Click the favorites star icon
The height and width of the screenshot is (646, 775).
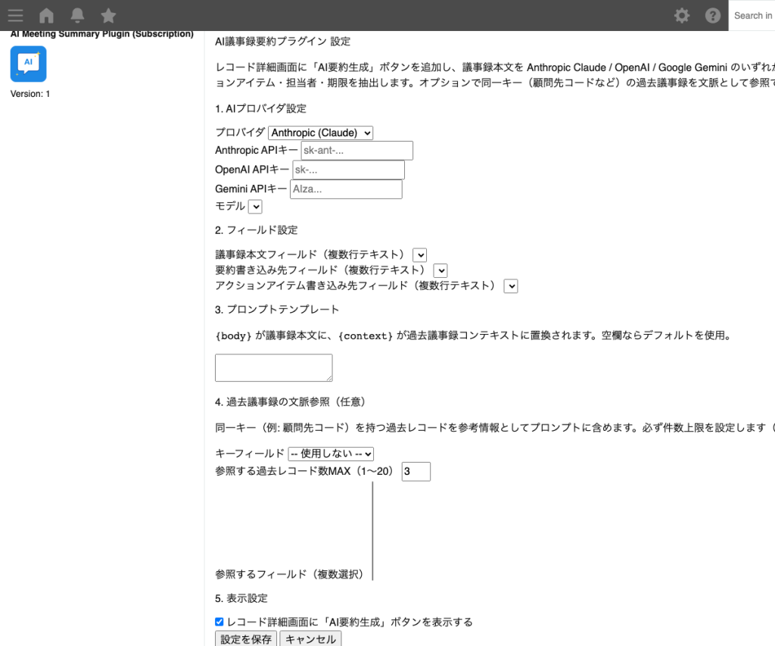click(108, 15)
